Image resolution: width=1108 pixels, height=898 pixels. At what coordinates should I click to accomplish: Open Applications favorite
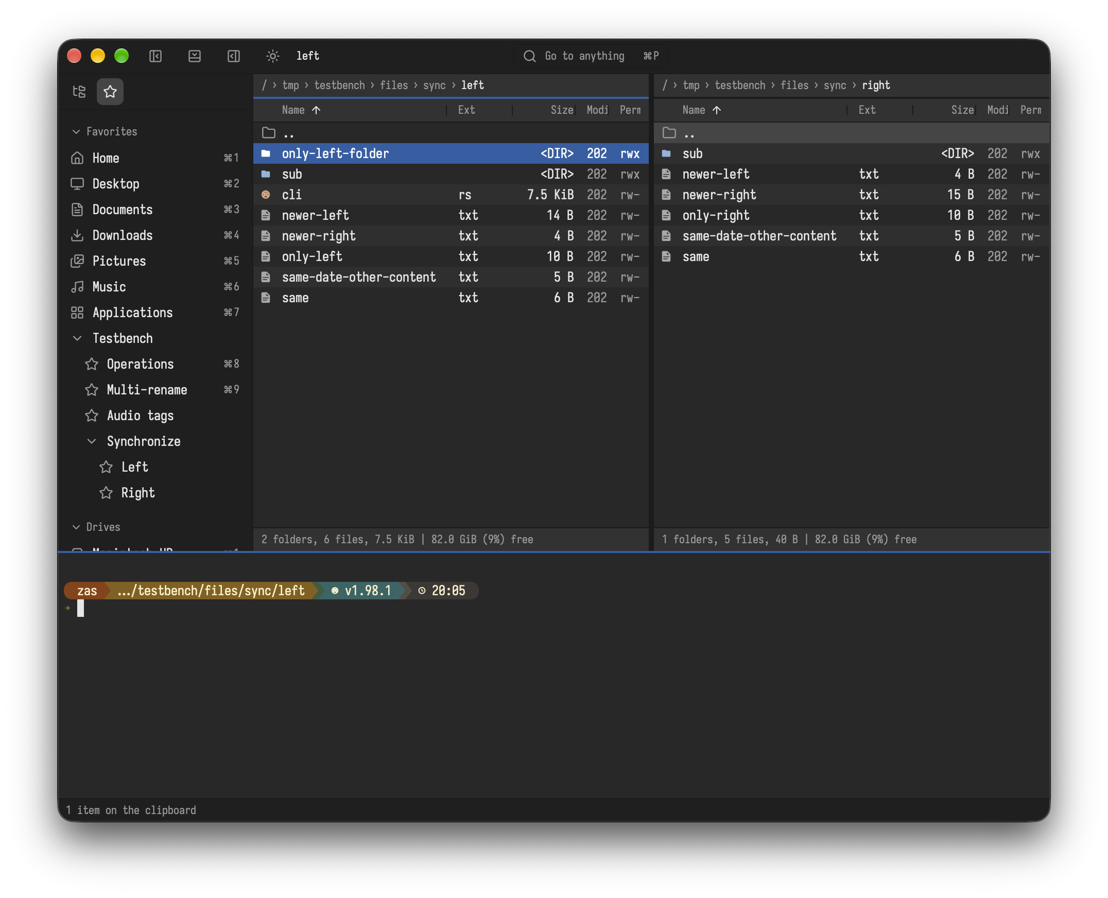(x=155, y=313)
